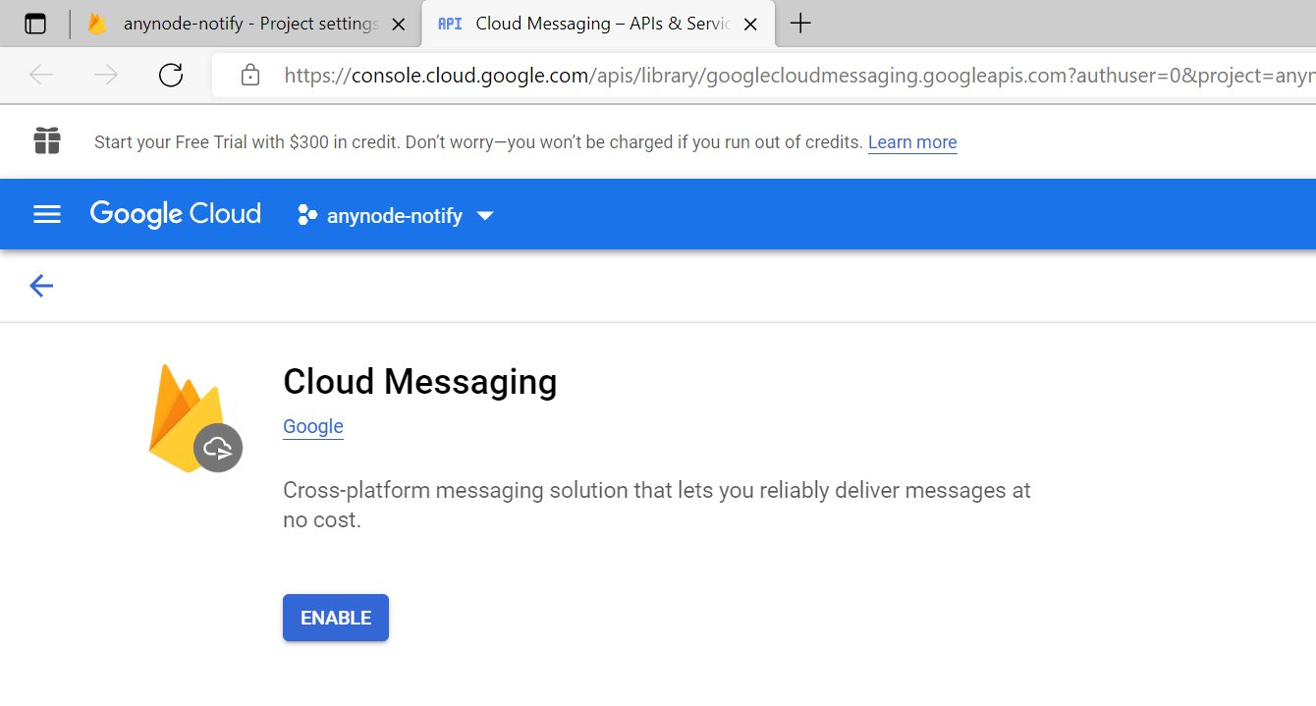Click the blue back arrow below header

point(41,286)
